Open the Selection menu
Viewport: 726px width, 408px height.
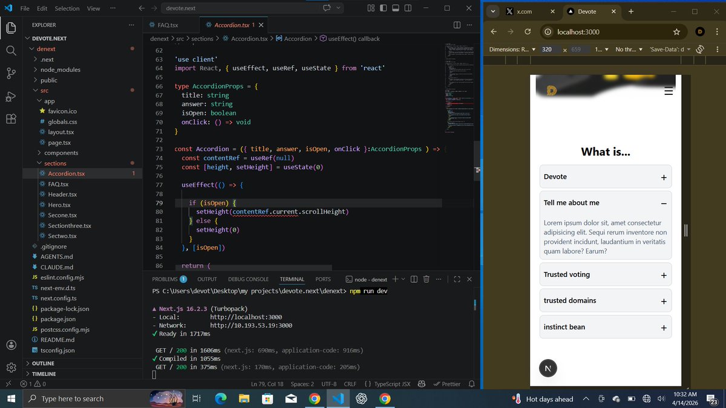click(67, 8)
